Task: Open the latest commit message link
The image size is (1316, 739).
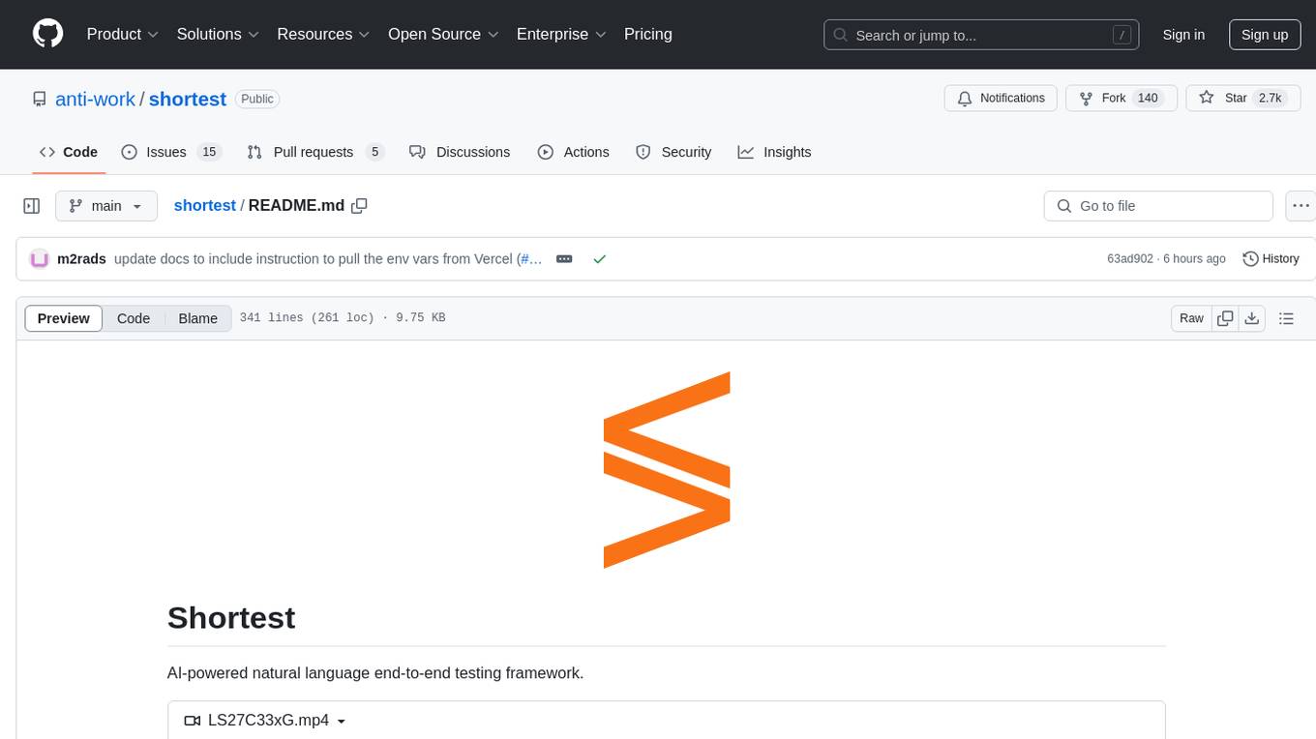Action: tap(314, 259)
